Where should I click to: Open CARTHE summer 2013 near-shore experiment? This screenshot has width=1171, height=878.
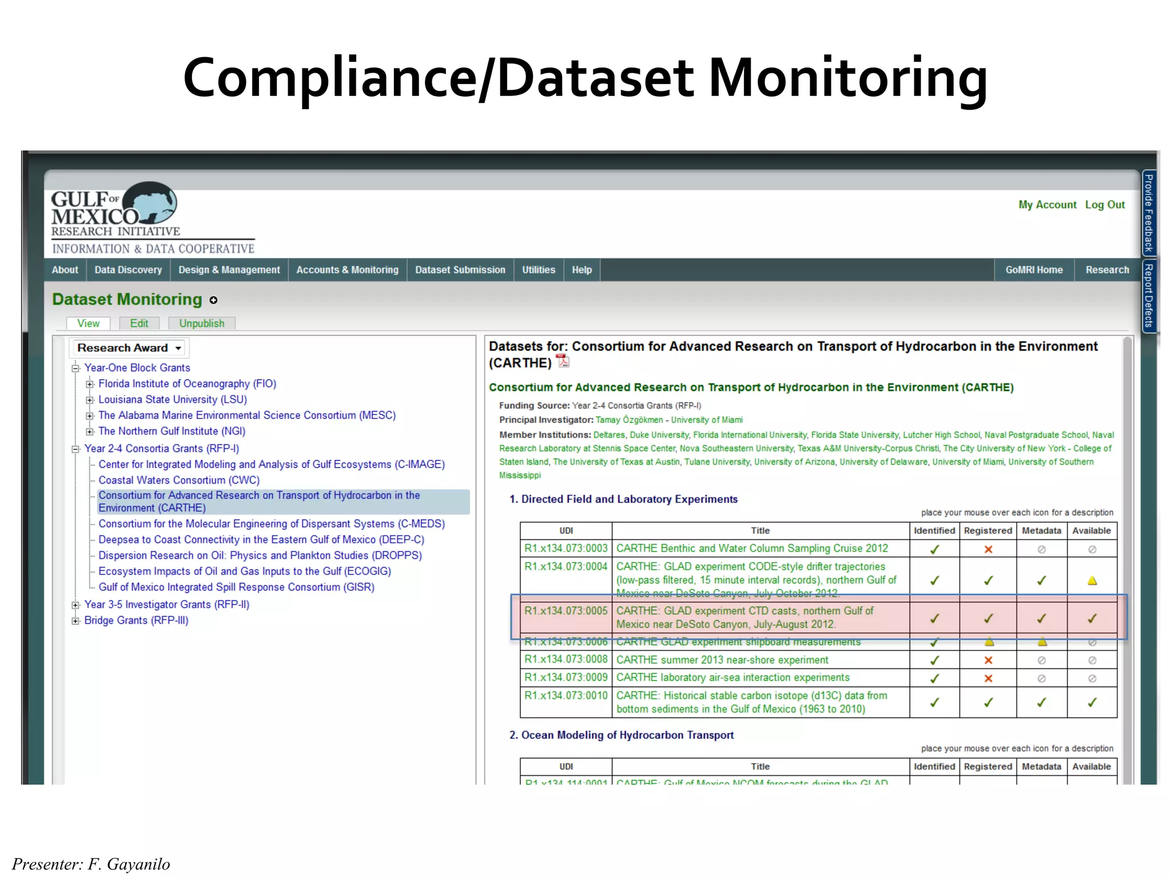point(722,660)
